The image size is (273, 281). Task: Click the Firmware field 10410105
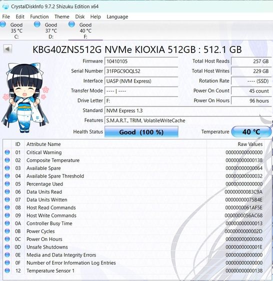click(x=141, y=61)
